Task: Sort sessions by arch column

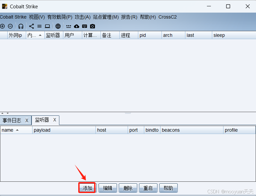Action: click(173, 35)
